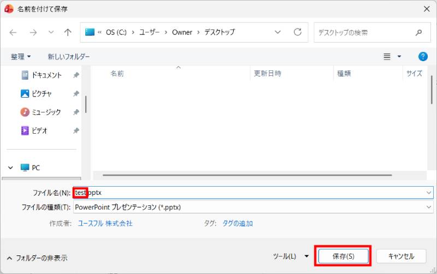Create a 新しいフォルダー
Image resolution: width=437 pixels, height=274 pixels.
[69, 57]
